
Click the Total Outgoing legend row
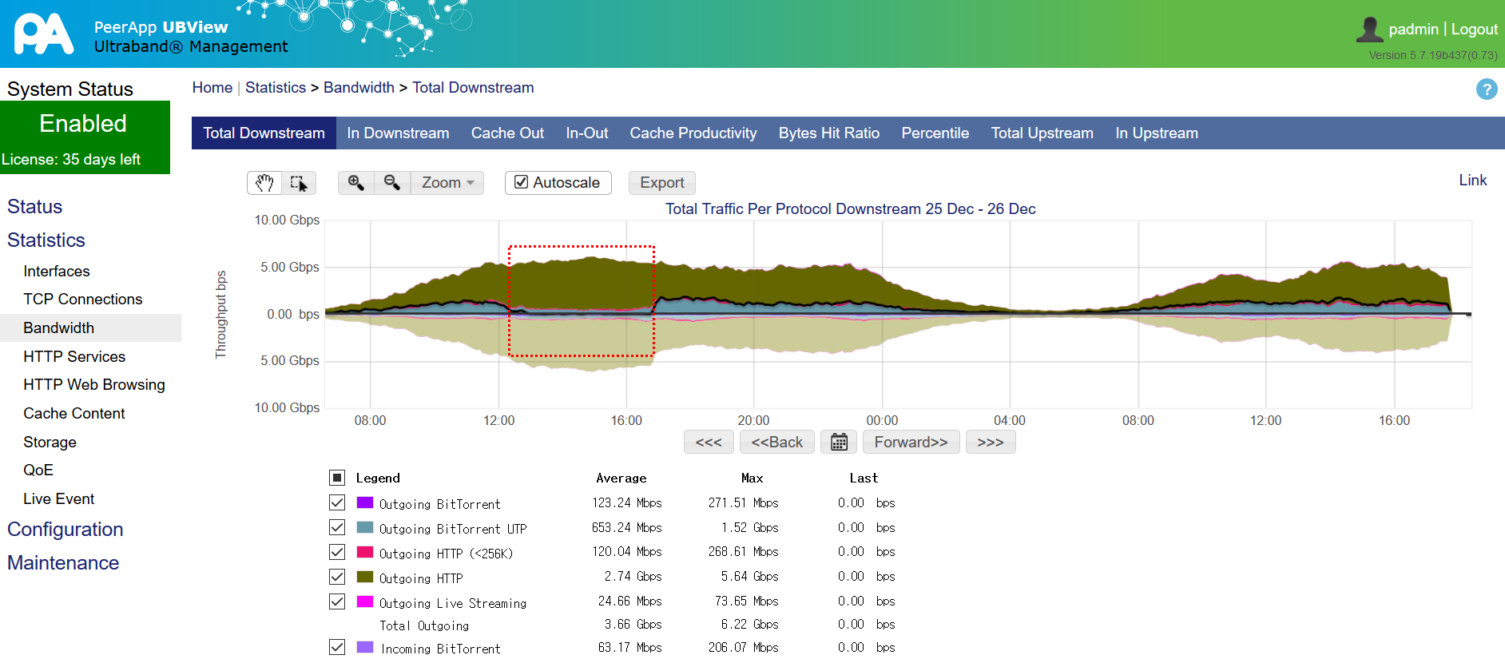point(612,625)
